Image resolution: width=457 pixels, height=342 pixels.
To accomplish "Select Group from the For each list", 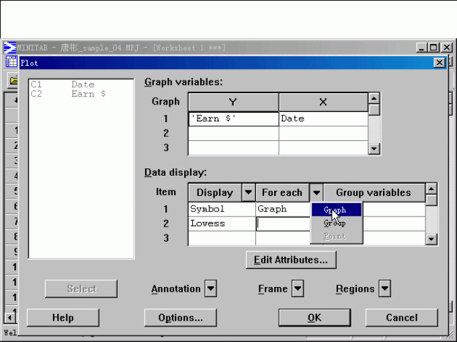I will [x=336, y=223].
